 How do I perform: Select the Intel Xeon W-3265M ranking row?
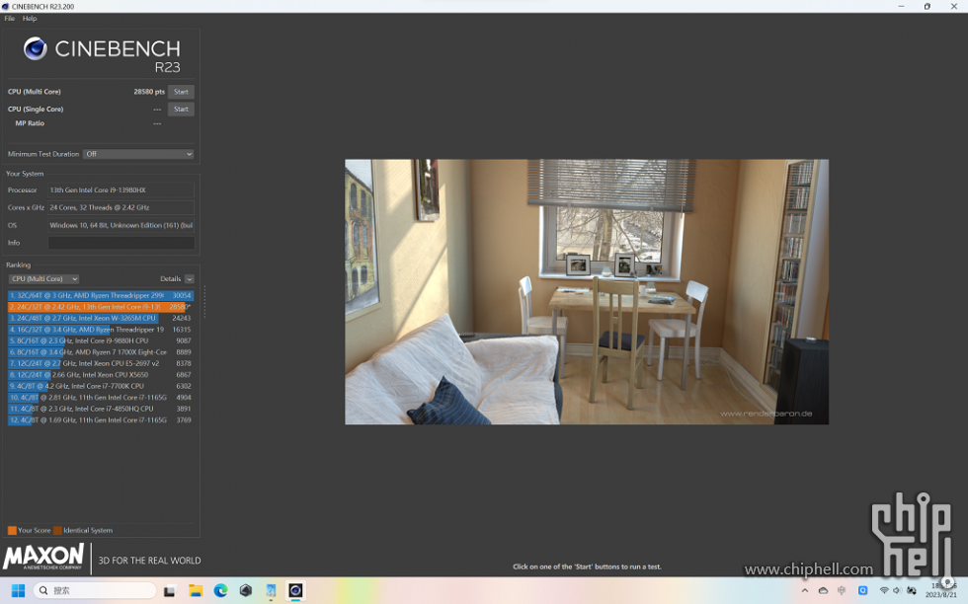point(101,319)
